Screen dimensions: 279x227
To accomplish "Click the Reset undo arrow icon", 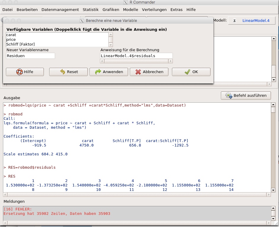I will (x=63, y=72).
